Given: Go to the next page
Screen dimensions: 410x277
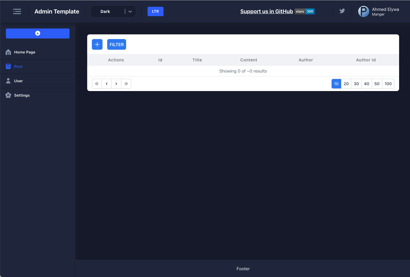Looking at the screenshot, I should pyautogui.click(x=116, y=84).
